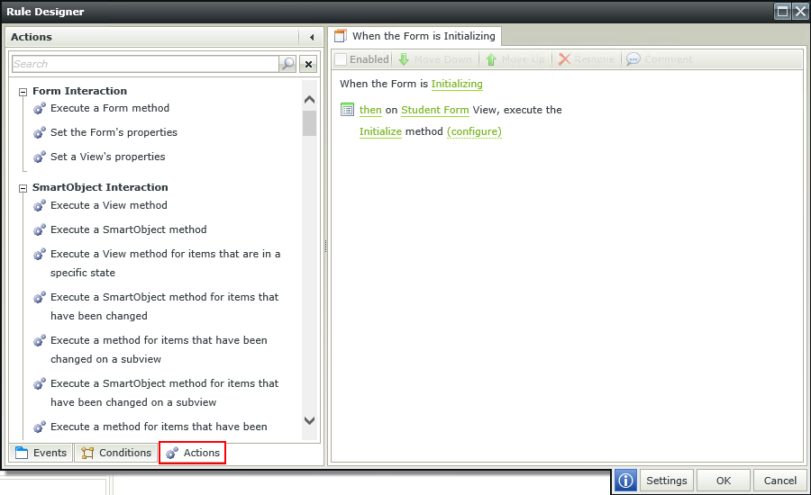This screenshot has height=495, width=811.
Task: Click the panel splitter handle between panes
Action: [326, 247]
